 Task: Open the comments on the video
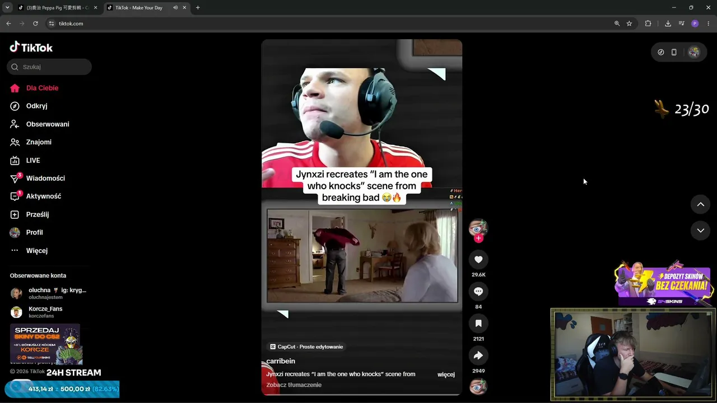[478, 292]
